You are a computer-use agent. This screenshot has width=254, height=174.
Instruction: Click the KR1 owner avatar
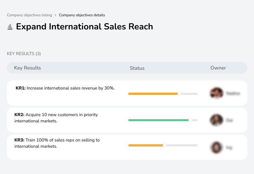[217, 93]
